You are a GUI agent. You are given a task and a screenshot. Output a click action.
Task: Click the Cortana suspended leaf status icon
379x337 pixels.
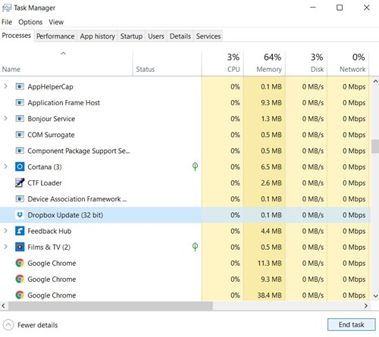(195, 167)
